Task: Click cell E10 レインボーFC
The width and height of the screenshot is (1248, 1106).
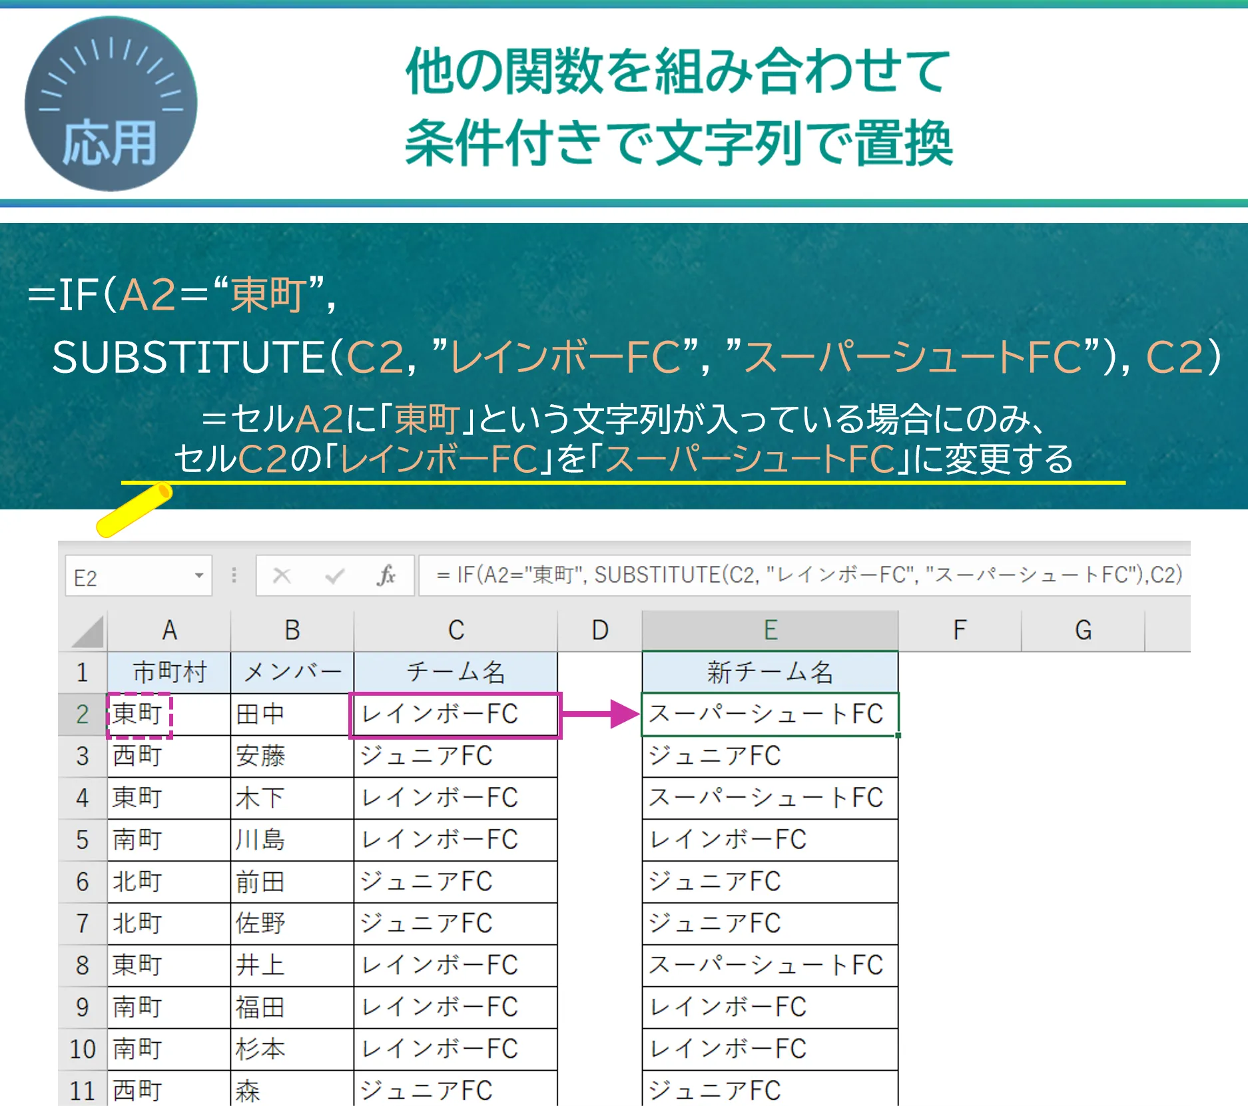Action: pyautogui.click(x=771, y=1049)
